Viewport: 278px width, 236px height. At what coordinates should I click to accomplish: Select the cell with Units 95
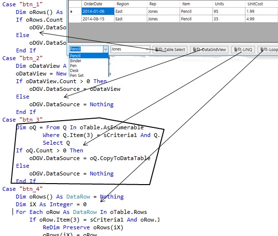(x=229, y=12)
